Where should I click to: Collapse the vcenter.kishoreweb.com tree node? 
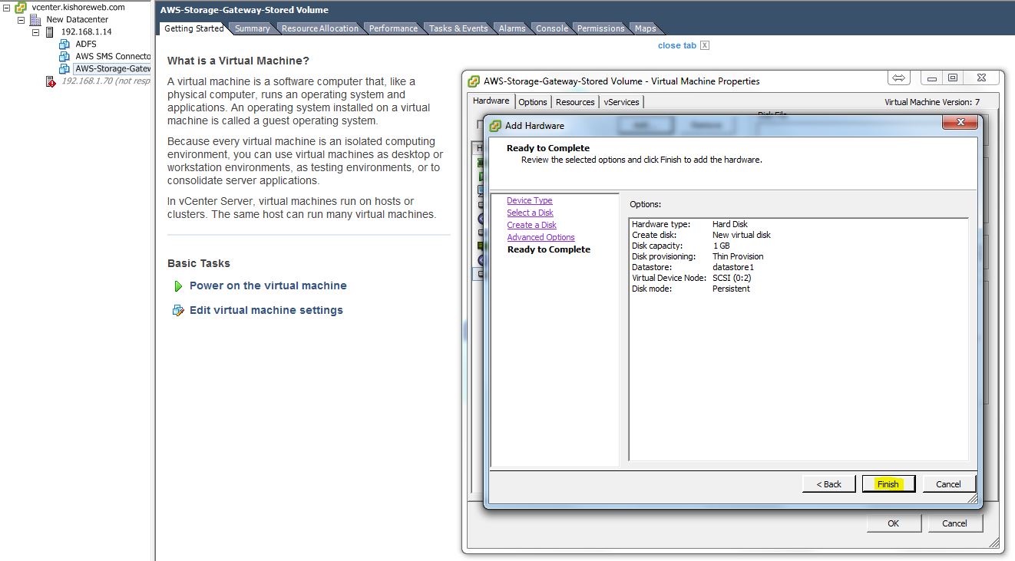7,8
